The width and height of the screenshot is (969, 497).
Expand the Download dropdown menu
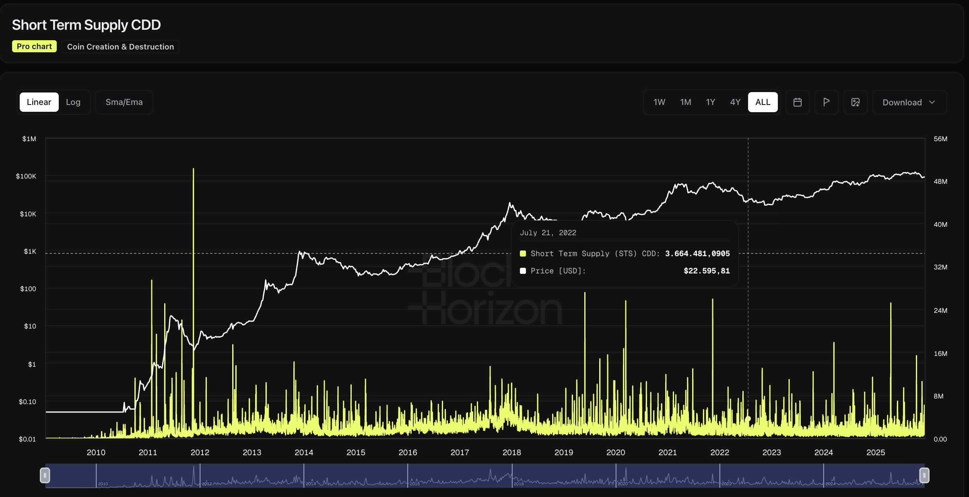click(x=902, y=102)
